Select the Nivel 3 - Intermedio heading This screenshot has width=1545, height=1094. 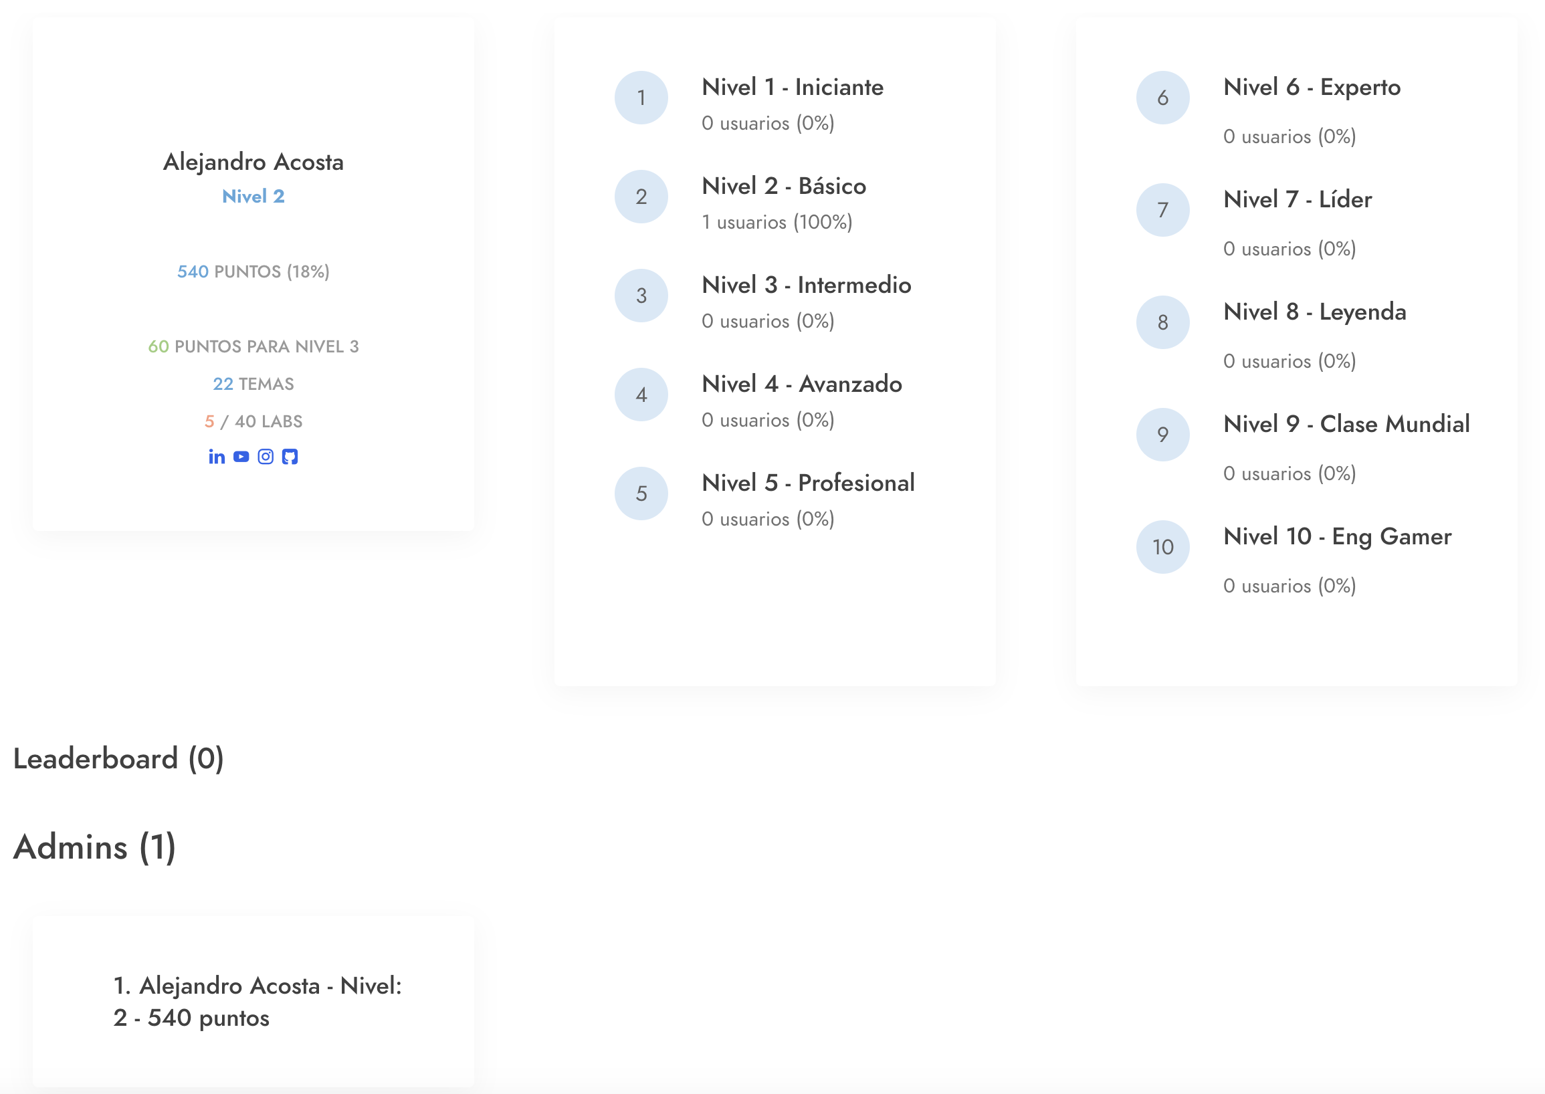pos(807,286)
